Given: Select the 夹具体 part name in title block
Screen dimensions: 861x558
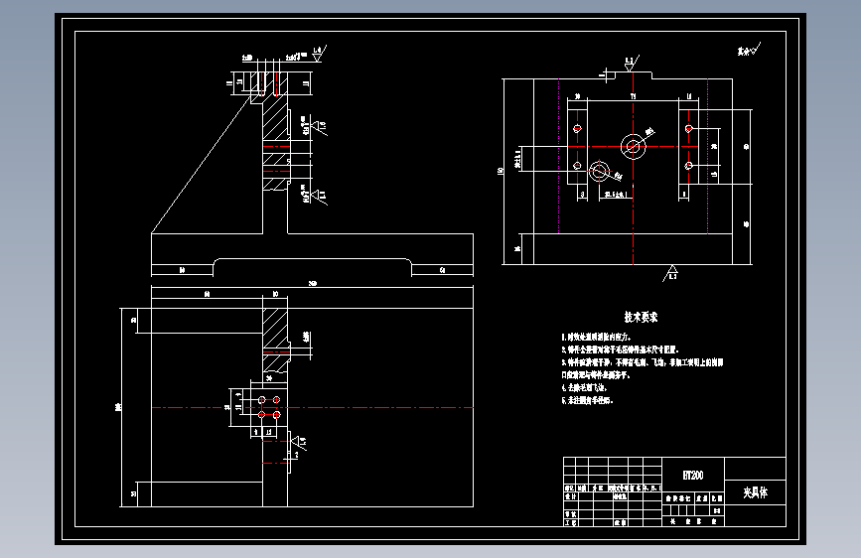Looking at the screenshot, I should [756, 492].
